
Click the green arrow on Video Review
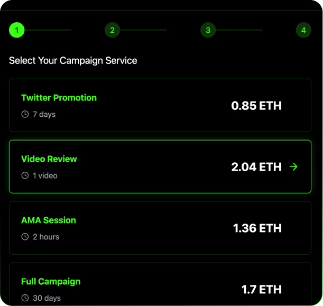point(294,167)
